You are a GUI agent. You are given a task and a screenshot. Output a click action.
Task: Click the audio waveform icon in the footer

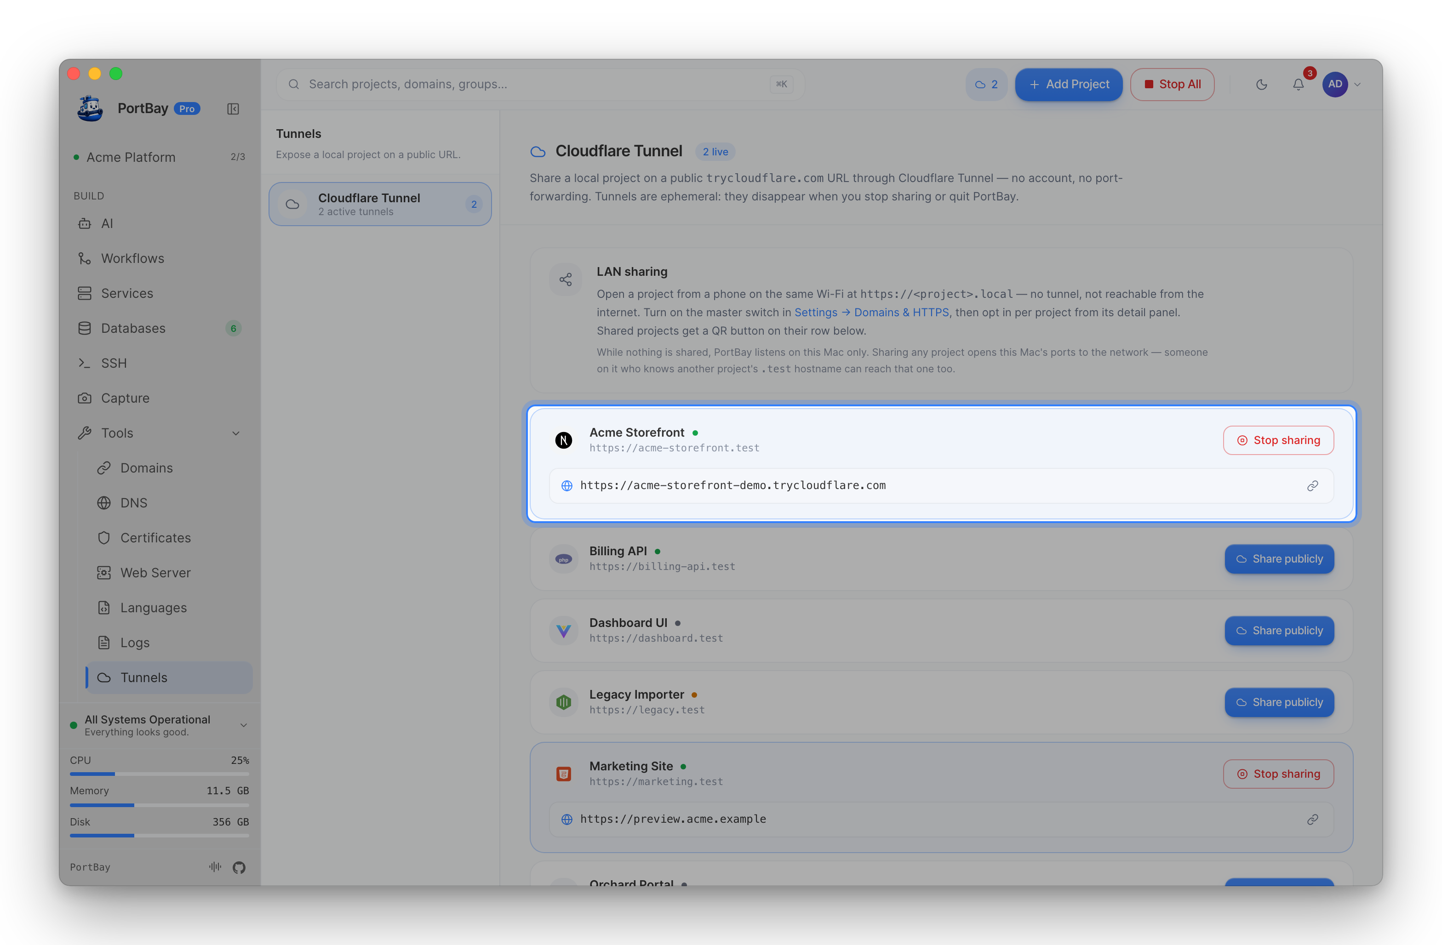point(215,867)
